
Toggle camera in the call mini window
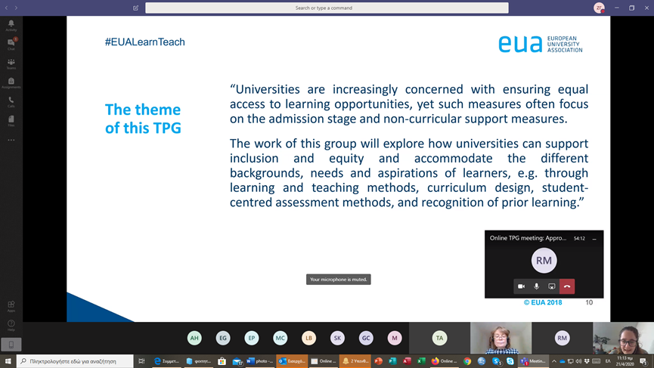coord(521,286)
